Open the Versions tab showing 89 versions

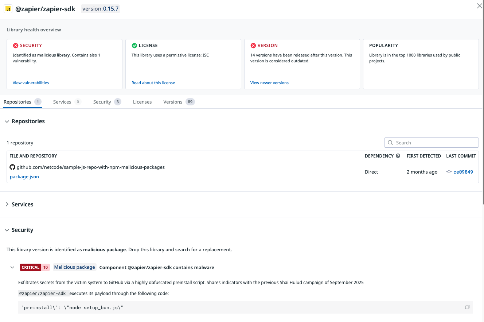173,102
